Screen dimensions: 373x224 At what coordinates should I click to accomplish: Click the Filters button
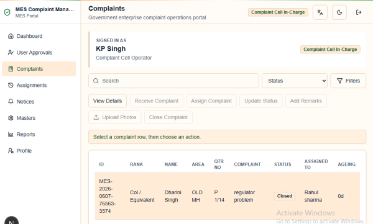348,81
